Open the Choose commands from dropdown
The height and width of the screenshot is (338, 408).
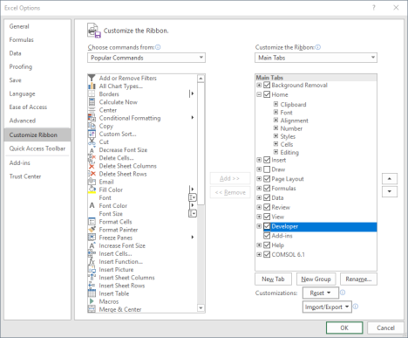[x=146, y=58]
